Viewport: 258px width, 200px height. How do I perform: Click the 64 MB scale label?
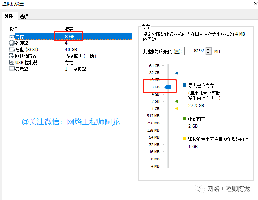tap(154, 137)
